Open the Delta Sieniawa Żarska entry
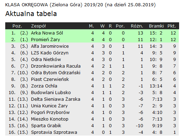Image resolution: width=184 pixels, height=138 pixels. 56,99
